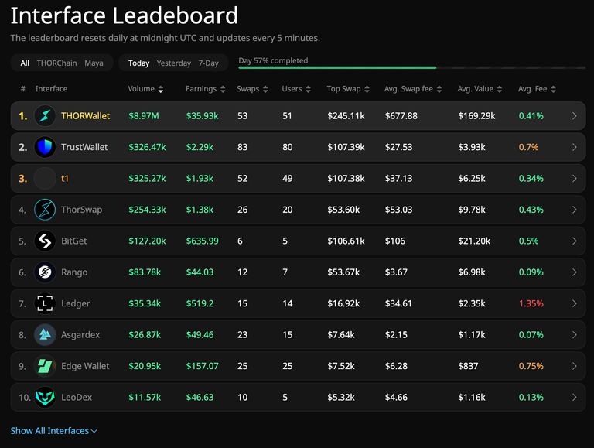Click the THORWallet logo icon
This screenshot has height=448, width=594.
pos(45,115)
